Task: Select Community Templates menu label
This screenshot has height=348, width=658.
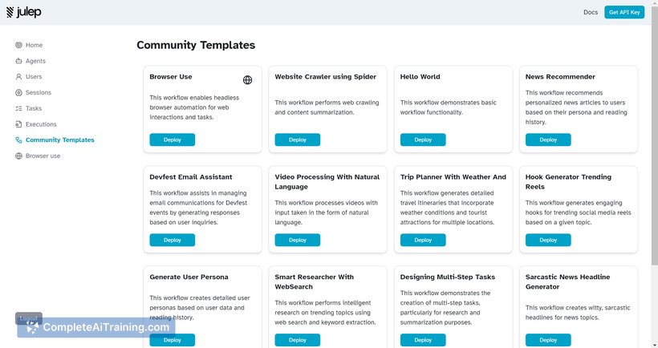Action: pos(60,140)
